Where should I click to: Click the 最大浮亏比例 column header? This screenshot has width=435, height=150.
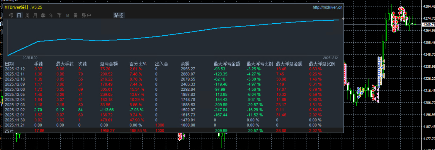coord(260,64)
